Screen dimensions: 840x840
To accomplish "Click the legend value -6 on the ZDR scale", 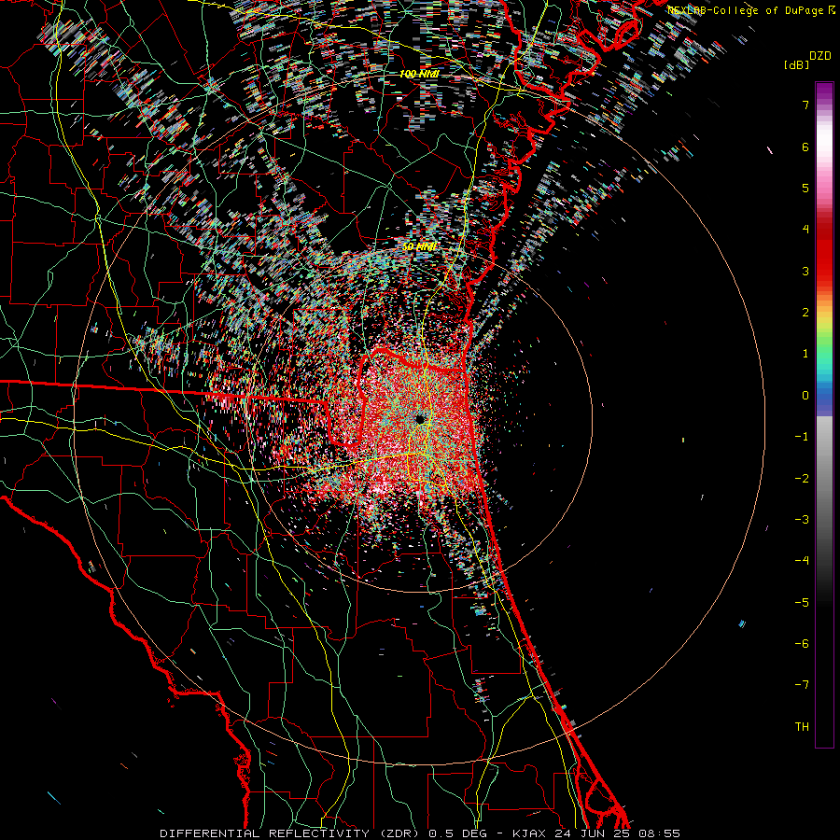I will (802, 643).
